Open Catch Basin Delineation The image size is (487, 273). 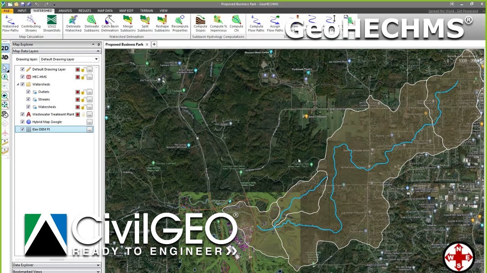tap(110, 24)
